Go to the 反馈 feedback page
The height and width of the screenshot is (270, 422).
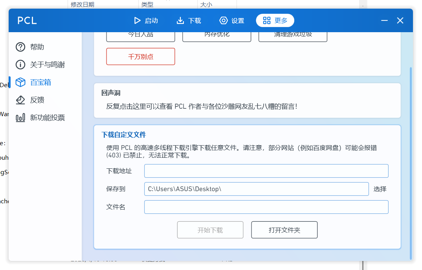pyautogui.click(x=45, y=100)
